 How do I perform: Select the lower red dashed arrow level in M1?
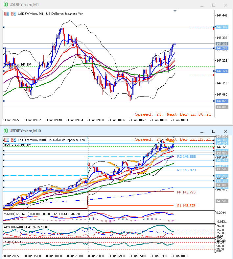click(x=202, y=75)
